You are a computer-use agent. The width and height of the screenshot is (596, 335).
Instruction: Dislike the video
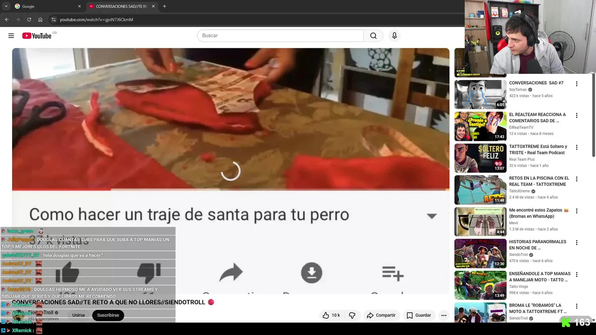point(352,315)
